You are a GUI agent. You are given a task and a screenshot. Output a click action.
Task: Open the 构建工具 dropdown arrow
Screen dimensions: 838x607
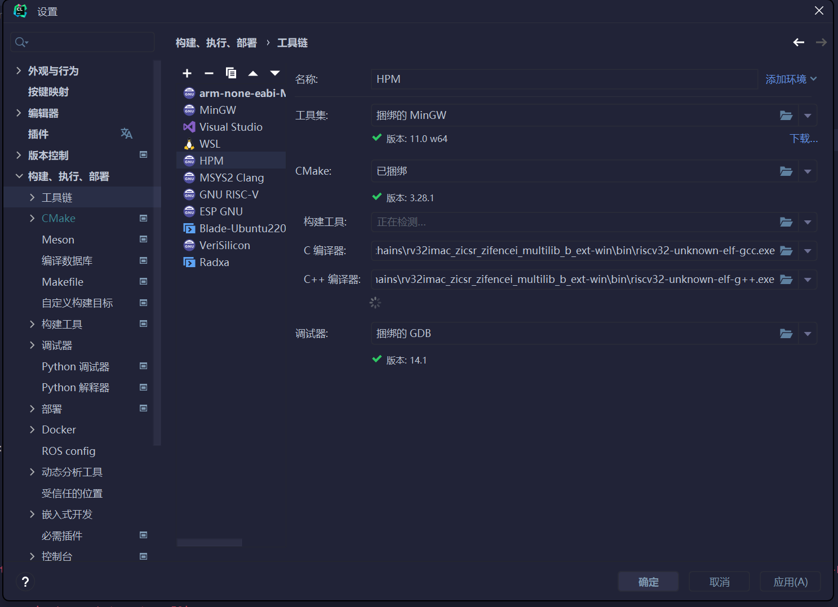pyautogui.click(x=808, y=222)
